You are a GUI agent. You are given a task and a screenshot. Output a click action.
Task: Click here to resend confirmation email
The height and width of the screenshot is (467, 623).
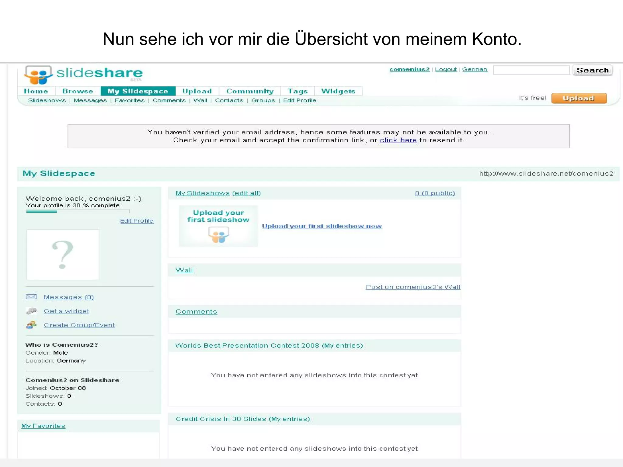(x=398, y=140)
